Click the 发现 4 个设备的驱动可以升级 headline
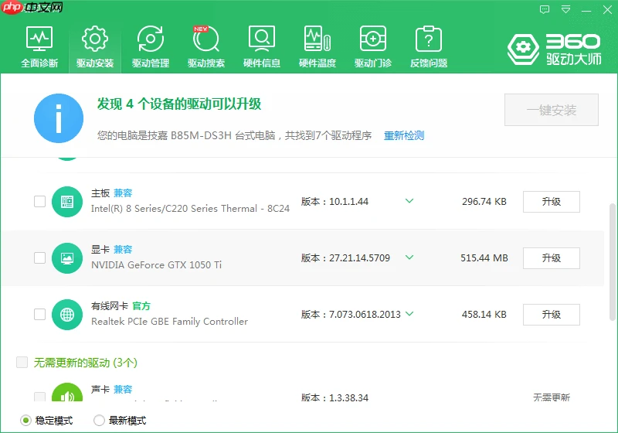The width and height of the screenshot is (618, 433). (x=179, y=104)
